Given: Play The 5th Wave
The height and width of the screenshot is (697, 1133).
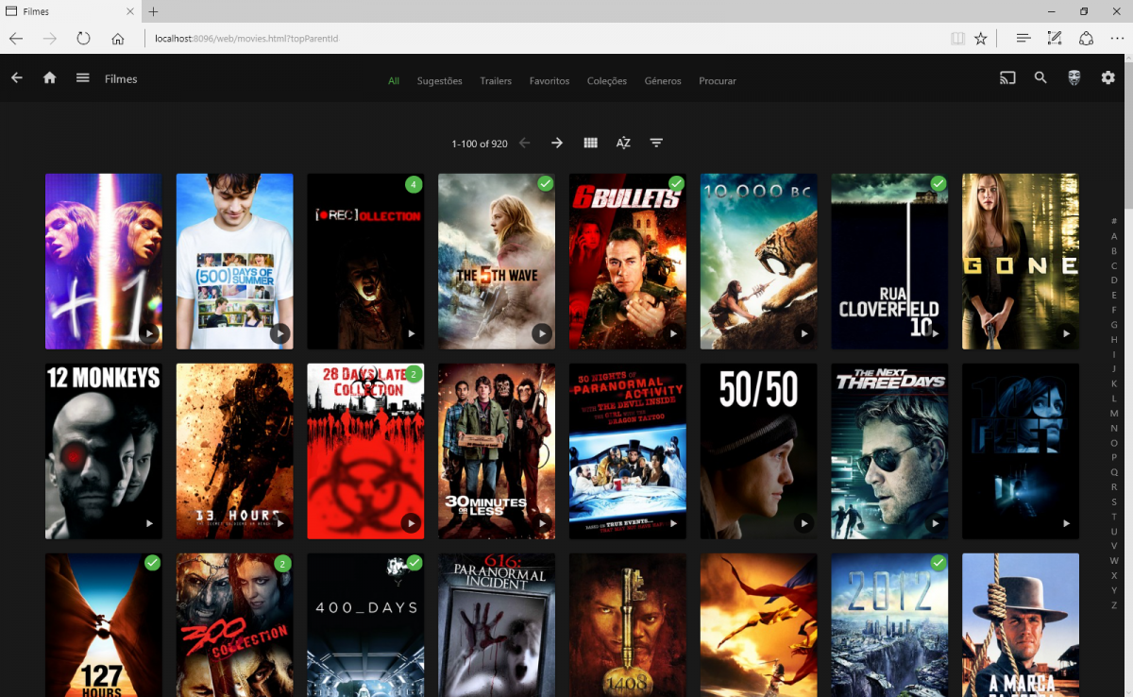Looking at the screenshot, I should (542, 333).
